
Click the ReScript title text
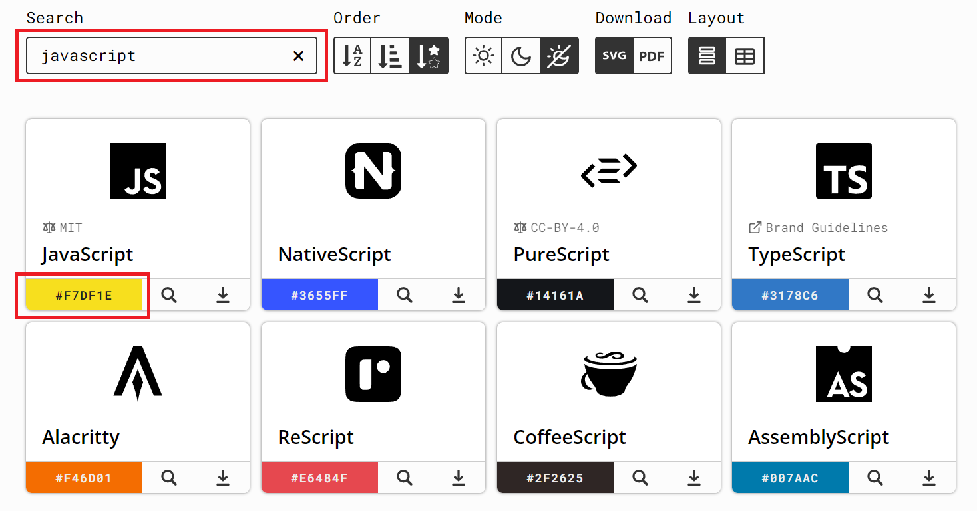click(316, 437)
